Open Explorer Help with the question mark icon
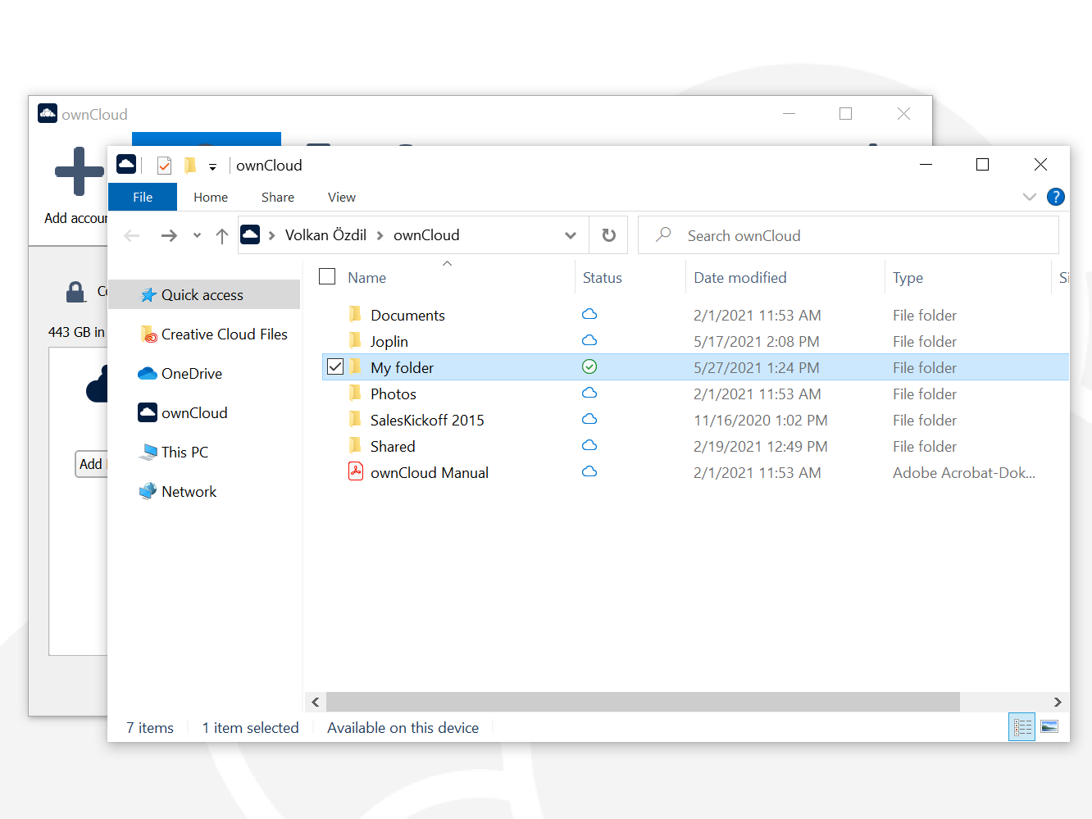1092x819 pixels. [1056, 197]
